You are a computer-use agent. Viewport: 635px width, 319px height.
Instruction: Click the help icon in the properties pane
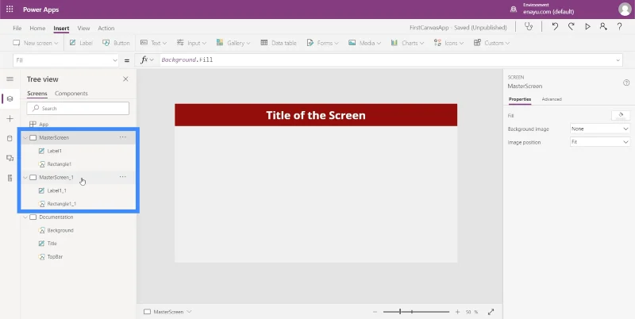(x=626, y=83)
